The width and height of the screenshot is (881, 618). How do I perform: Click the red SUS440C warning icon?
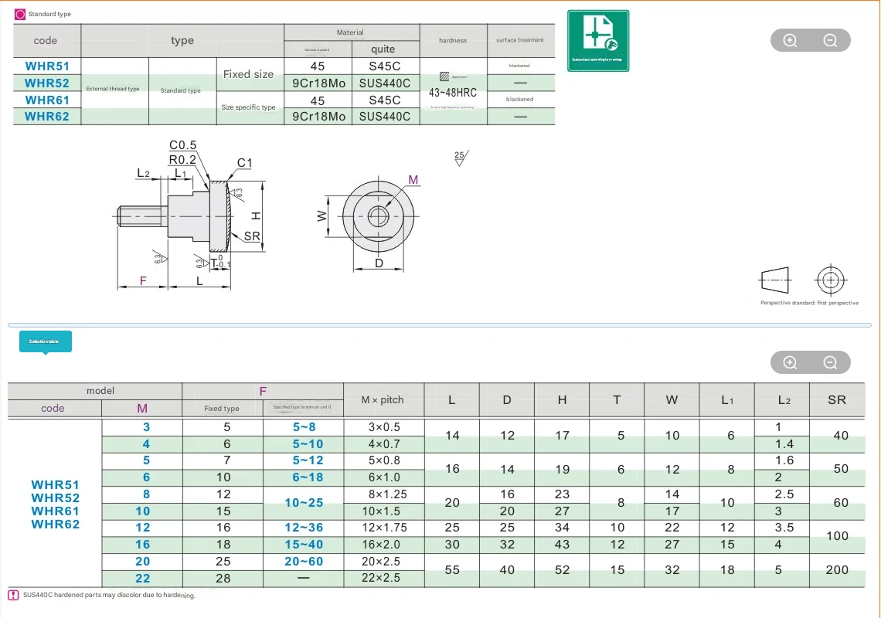(13, 595)
